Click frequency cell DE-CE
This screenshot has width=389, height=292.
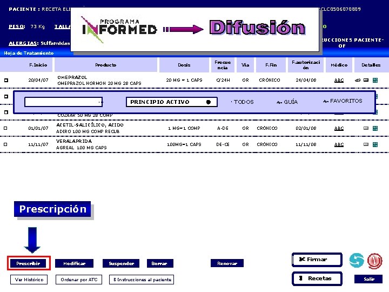click(x=223, y=144)
